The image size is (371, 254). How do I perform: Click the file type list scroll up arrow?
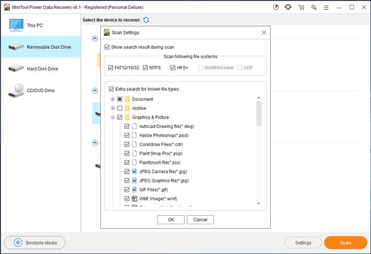click(259, 98)
